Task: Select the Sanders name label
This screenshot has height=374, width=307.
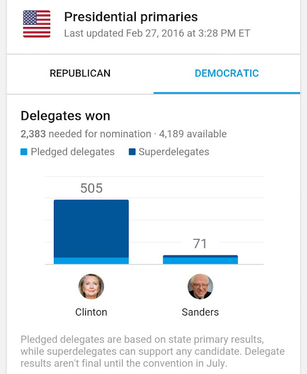Action: click(201, 312)
